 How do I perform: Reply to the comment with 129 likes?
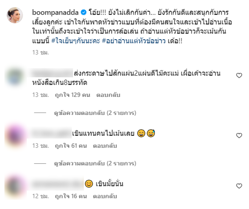[x=108, y=95]
